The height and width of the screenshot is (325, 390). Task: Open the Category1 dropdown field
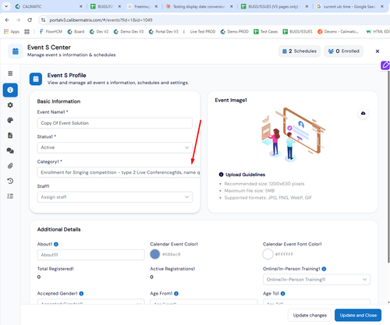pyautogui.click(x=119, y=172)
